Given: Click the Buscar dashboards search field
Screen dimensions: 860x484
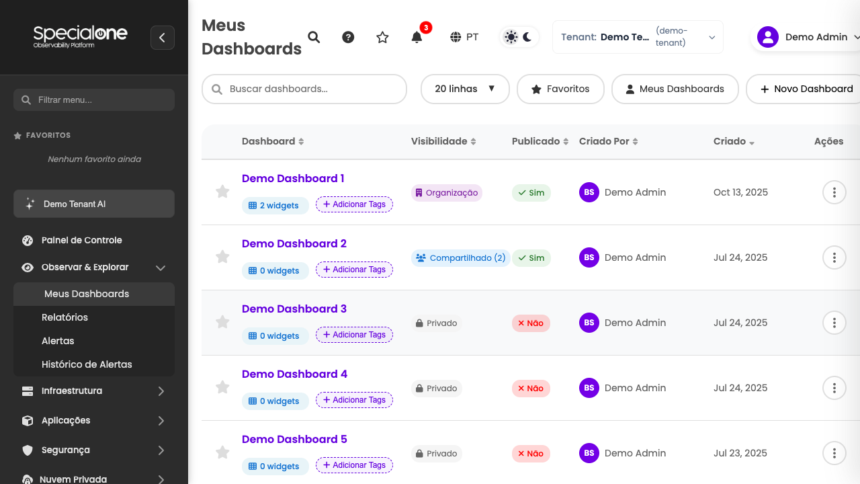Looking at the screenshot, I should (x=304, y=89).
